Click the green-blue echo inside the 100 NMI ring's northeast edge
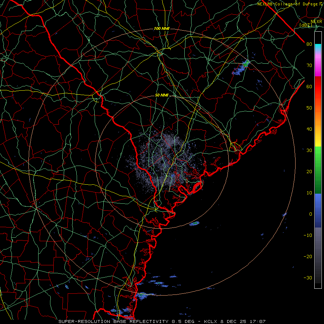Image resolution: width=324 pixels, height=324 pixels. 241,67
